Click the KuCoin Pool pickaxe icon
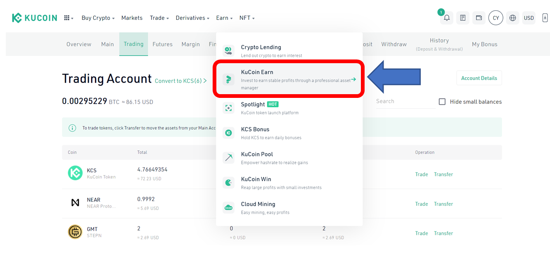The height and width of the screenshot is (254, 550). click(228, 158)
